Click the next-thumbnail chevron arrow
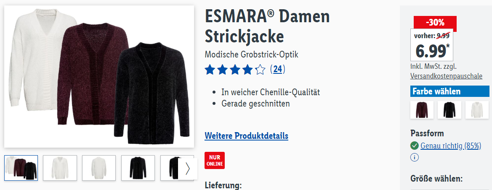This screenshot has height=190, width=492. (188, 169)
